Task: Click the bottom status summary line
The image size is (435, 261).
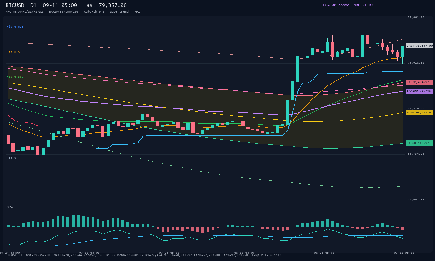Action: 144,255
